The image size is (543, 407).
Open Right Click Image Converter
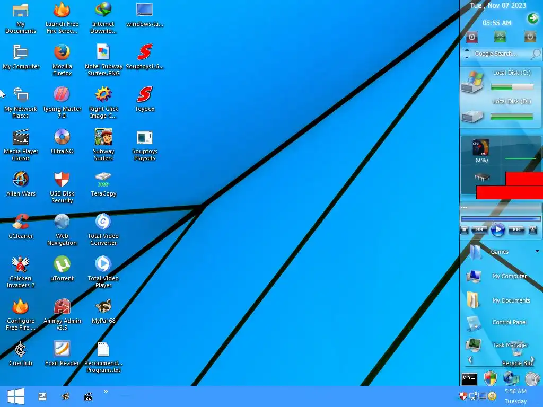pyautogui.click(x=103, y=103)
